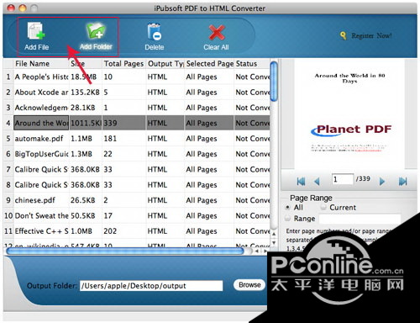Image resolution: width=420 pixels, height=323 pixels.
Task: Select the Current page radio option
Action: pyautogui.click(x=323, y=207)
